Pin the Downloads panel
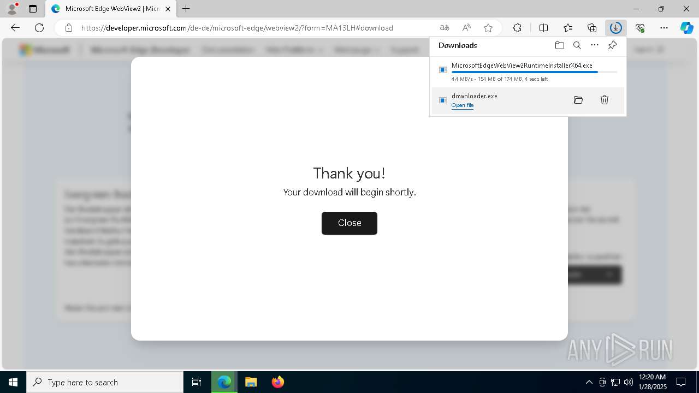 click(x=613, y=45)
